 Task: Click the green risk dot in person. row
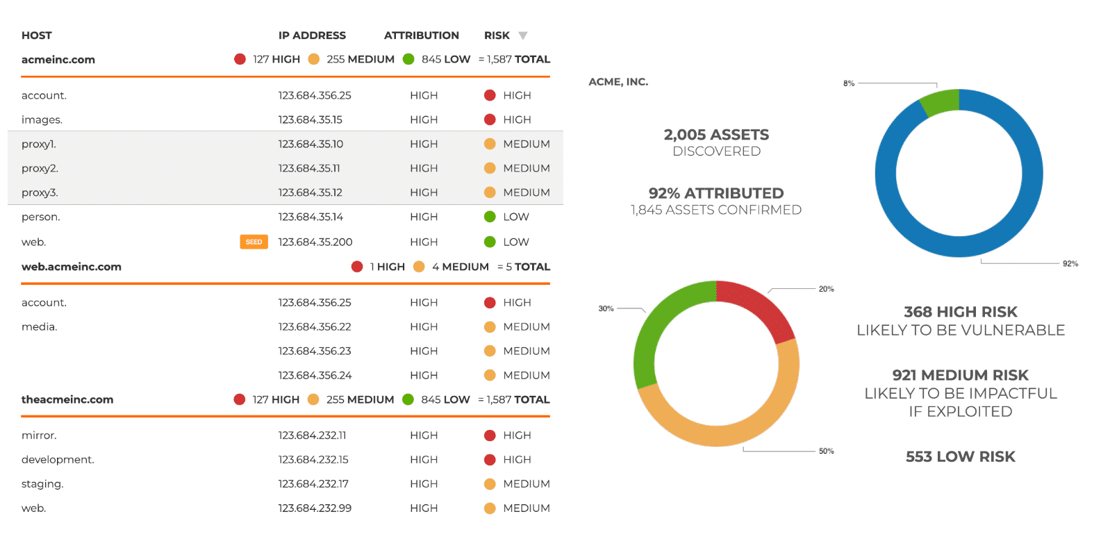490,217
